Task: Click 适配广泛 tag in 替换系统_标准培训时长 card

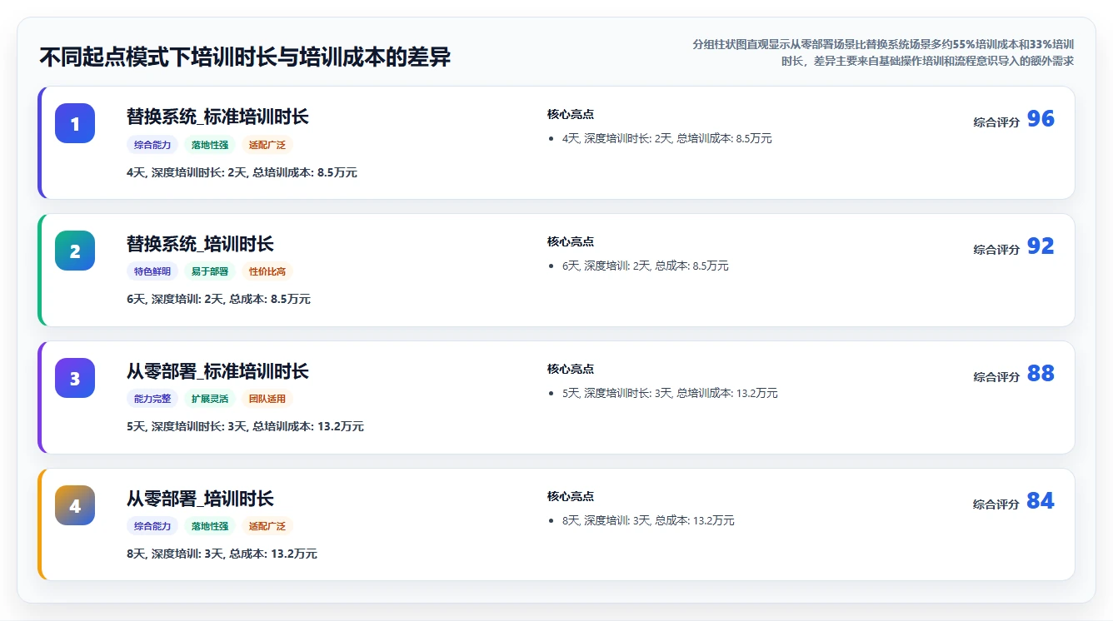Action: pos(267,145)
